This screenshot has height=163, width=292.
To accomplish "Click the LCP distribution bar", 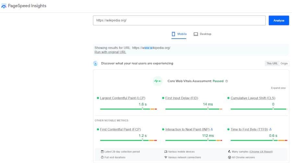I will click(128, 109).
